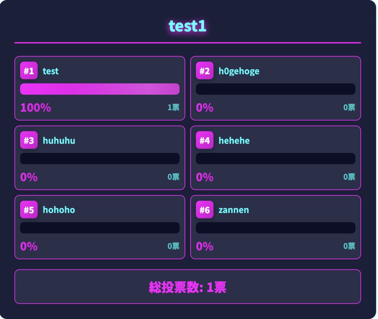Click the 0票 vote count for h0gehoge

(x=350, y=108)
